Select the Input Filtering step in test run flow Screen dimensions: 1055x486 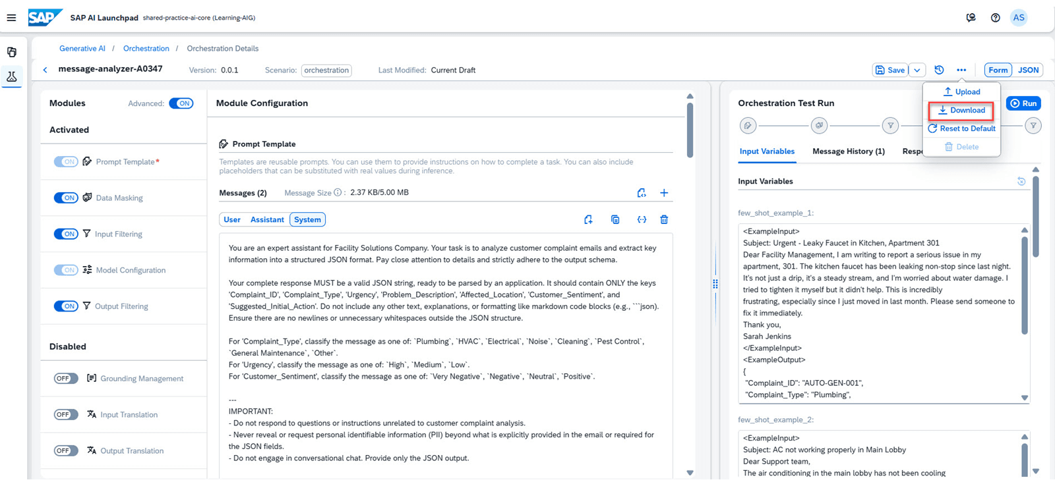pos(890,125)
